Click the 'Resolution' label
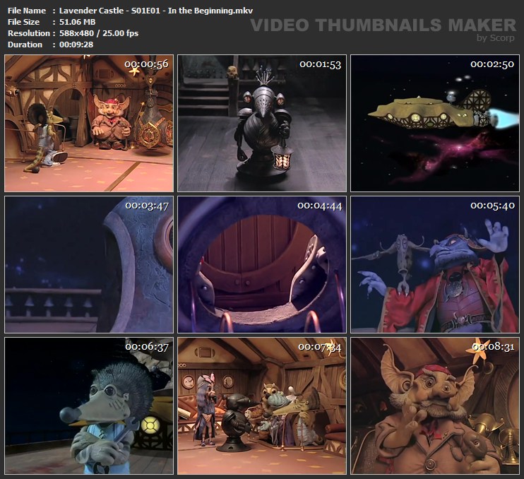This screenshot has height=479, width=524. coord(29,33)
